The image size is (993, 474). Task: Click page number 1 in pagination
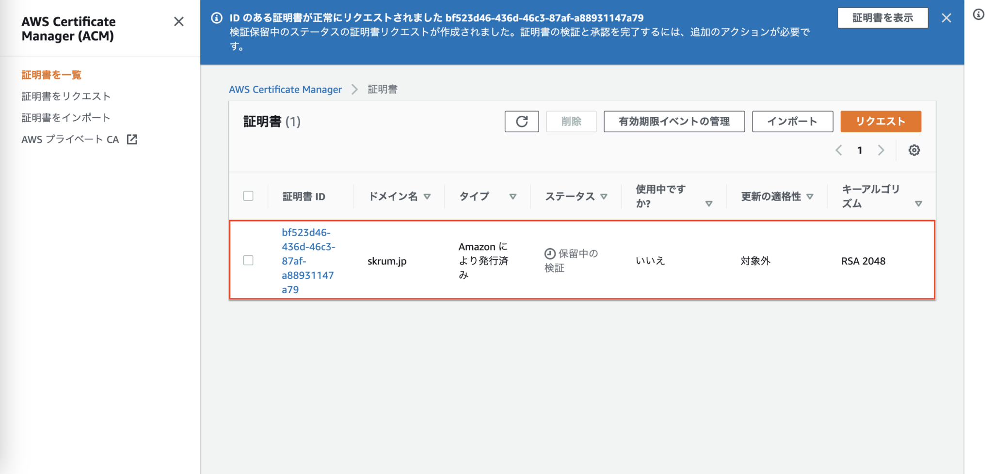(859, 150)
